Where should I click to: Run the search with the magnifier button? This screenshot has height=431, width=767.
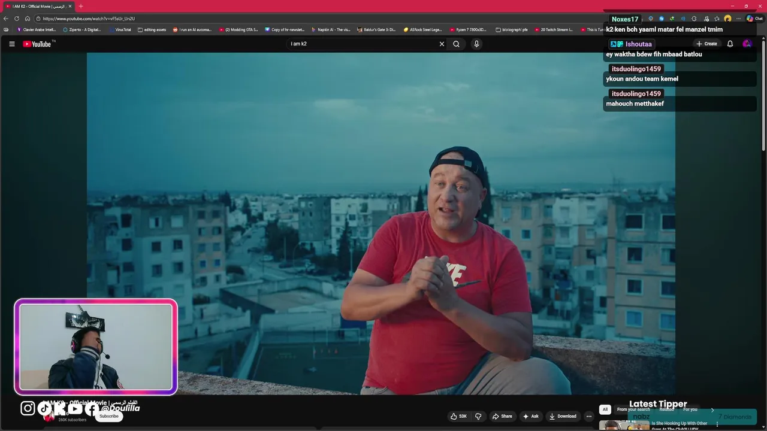click(456, 44)
